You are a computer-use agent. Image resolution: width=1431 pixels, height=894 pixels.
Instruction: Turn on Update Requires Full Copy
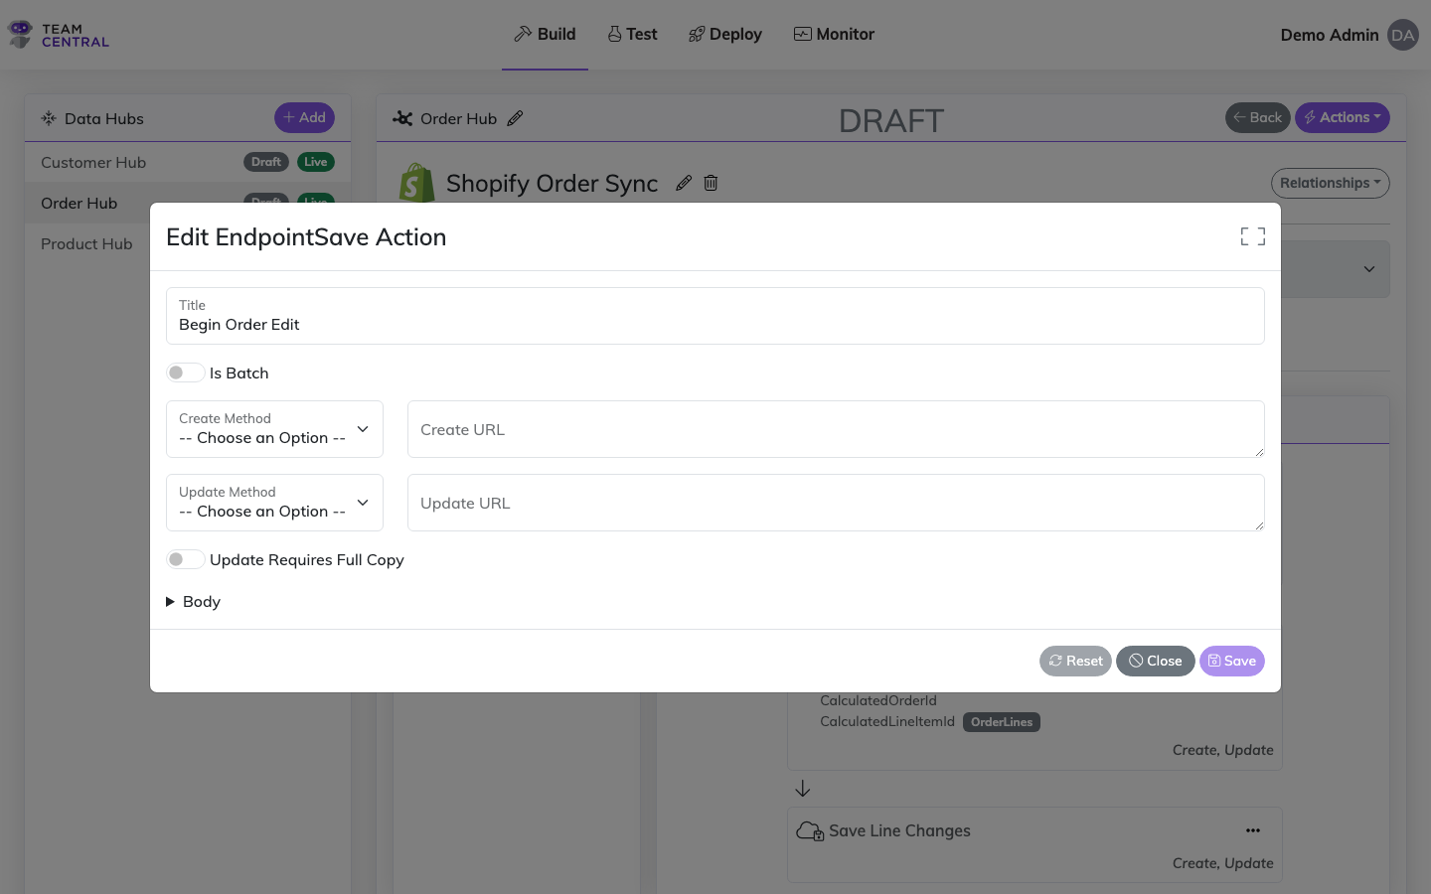(x=185, y=559)
